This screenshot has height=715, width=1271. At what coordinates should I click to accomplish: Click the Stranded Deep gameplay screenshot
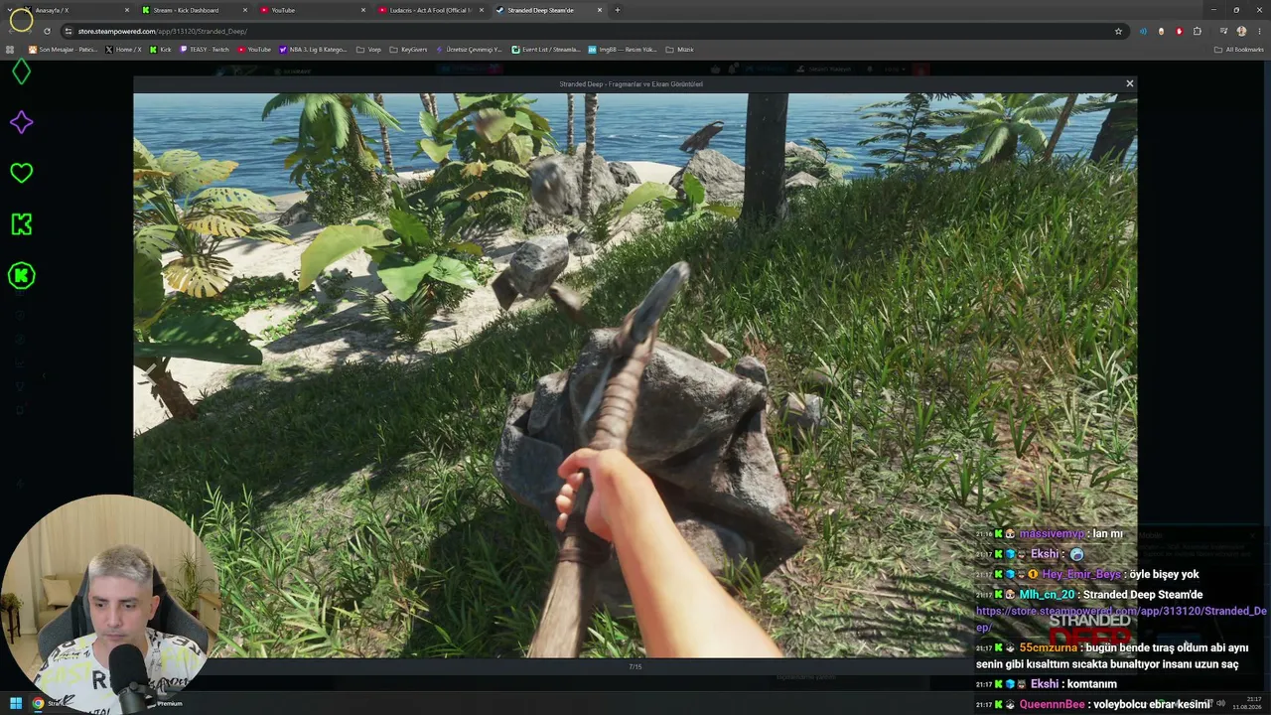click(635, 375)
